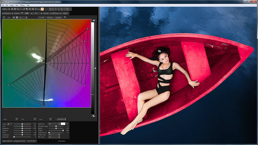Image resolution: width=258 pixels, height=145 pixels.
Task: Click the eyedropper tool in top toolbar
Action: tap(24, 9)
